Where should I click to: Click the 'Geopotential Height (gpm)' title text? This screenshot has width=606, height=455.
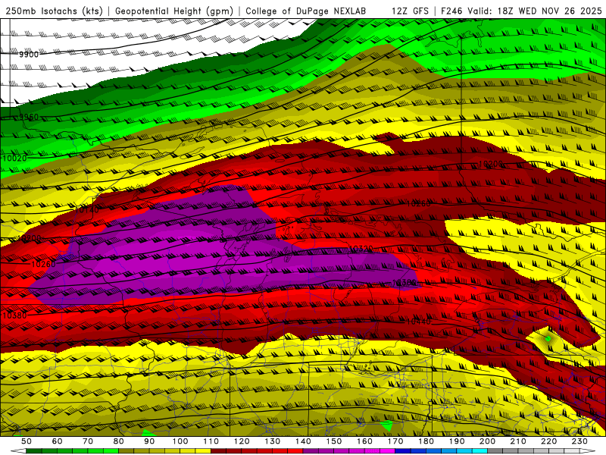tap(174, 11)
